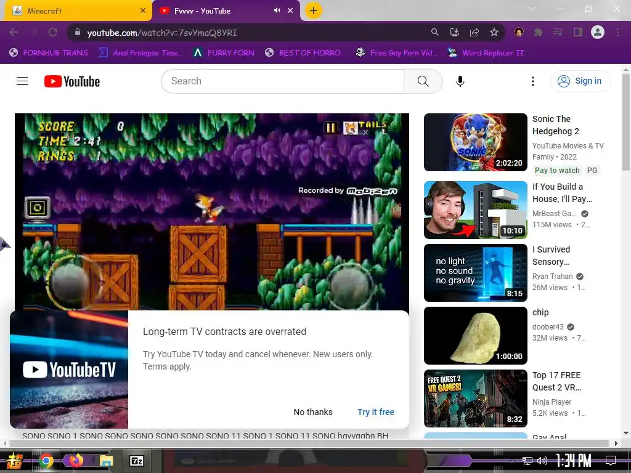Click Try it free for YouTube TV
This screenshot has width=631, height=473.
pyautogui.click(x=376, y=412)
